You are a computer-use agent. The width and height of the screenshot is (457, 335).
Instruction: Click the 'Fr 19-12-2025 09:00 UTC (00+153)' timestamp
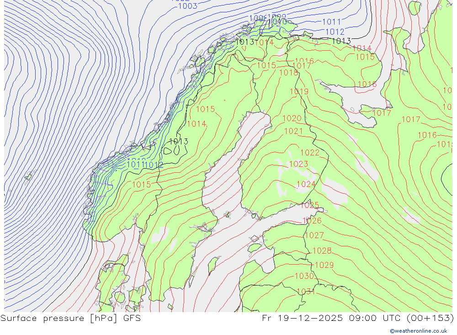point(358,318)
